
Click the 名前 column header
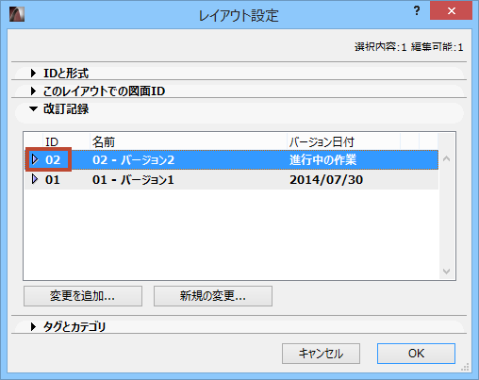tap(189, 141)
